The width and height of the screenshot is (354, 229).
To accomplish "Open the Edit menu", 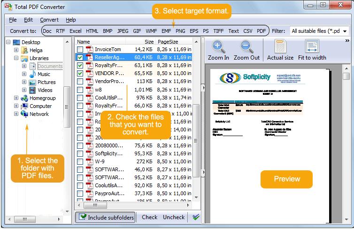I will pos(28,20).
